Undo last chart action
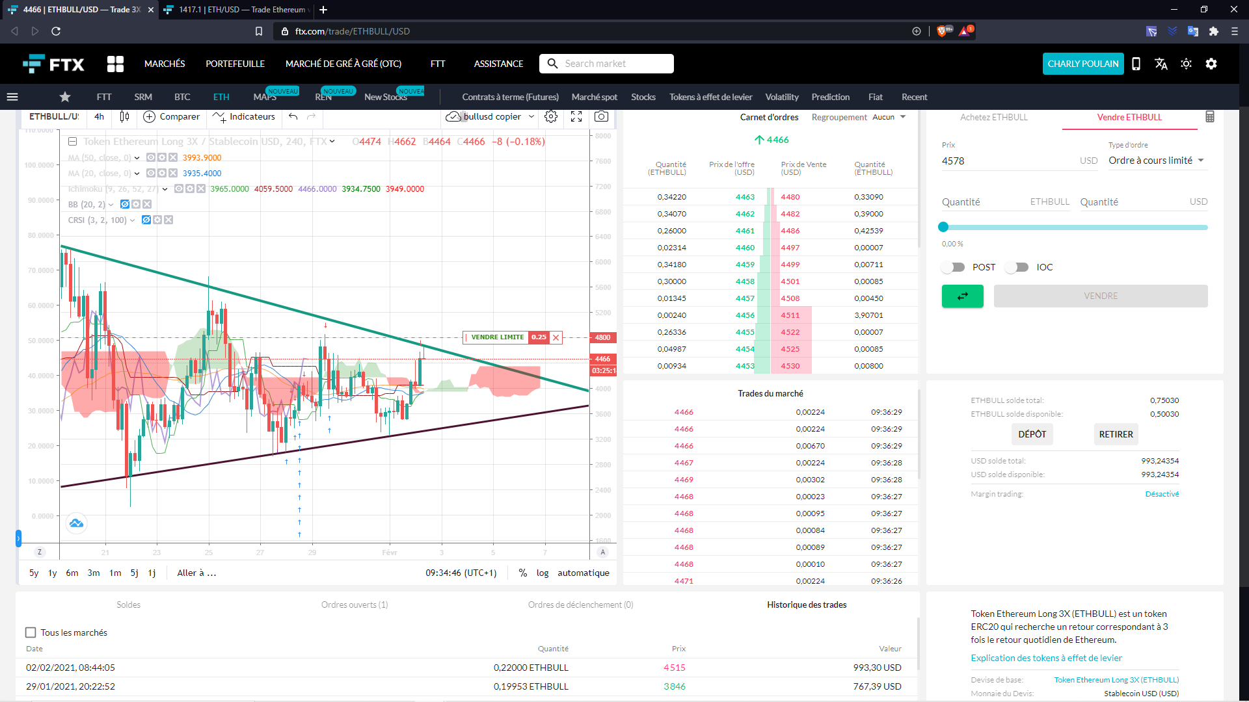Screen dimensions: 1249x702 pyautogui.click(x=293, y=116)
